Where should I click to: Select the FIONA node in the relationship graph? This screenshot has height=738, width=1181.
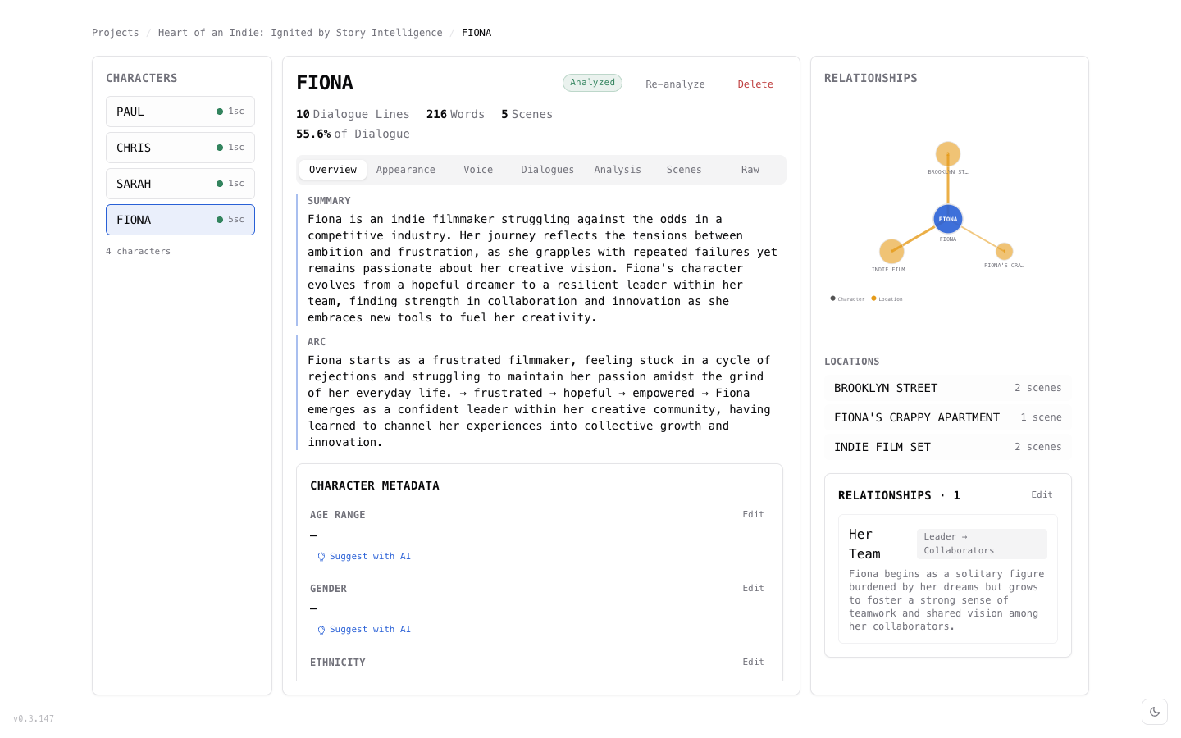[947, 219]
